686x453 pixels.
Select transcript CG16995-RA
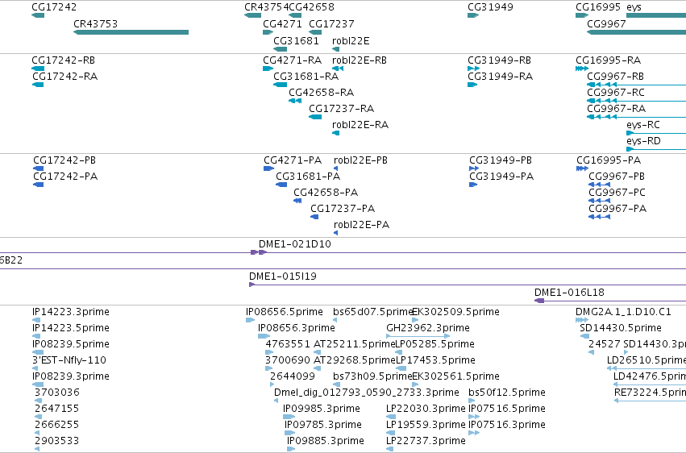(608, 60)
